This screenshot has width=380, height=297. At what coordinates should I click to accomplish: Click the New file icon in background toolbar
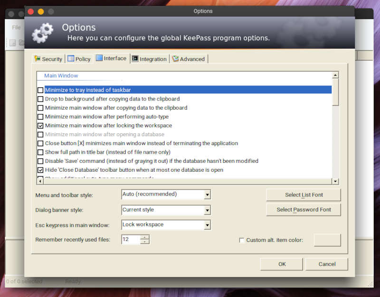(13, 43)
